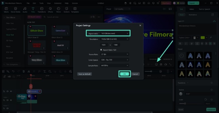This screenshot has height=113, width=219.
Task: Click the Bold text formatting icon
Action: coord(180,43)
